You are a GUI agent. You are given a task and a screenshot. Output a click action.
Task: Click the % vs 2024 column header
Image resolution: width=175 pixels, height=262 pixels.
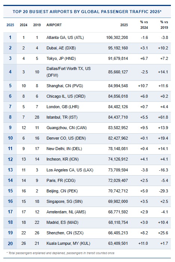pyautogui.click(x=144, y=25)
